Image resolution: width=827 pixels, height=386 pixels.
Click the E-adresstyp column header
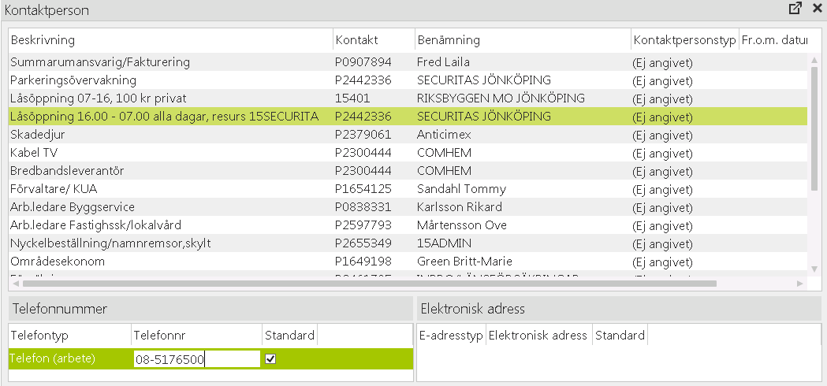451,336
